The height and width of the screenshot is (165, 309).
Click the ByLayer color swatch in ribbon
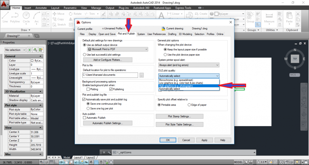point(217,14)
